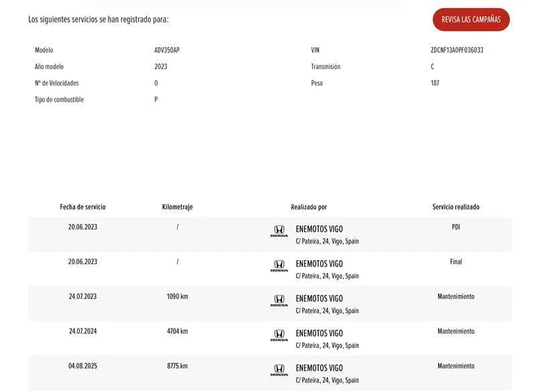Screen dimensions: 536x392
Task: Click the Honda logo in the 4704 km row
Action: pos(279,336)
